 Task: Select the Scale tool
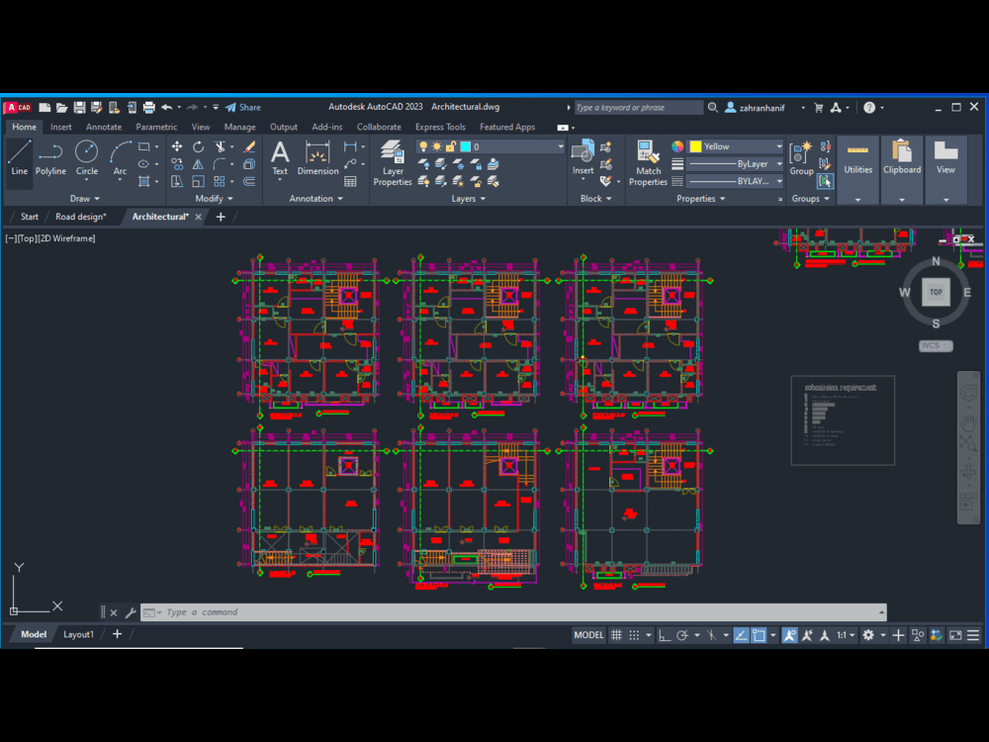click(198, 182)
